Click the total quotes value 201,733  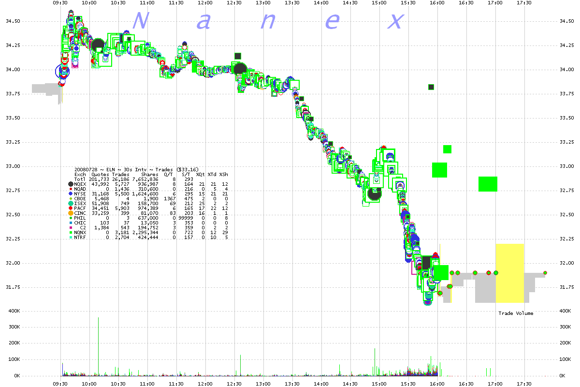pyautogui.click(x=99, y=179)
